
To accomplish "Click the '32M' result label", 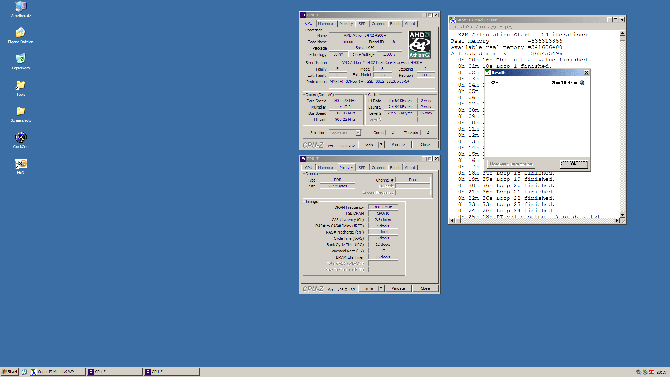I will pyautogui.click(x=494, y=83).
